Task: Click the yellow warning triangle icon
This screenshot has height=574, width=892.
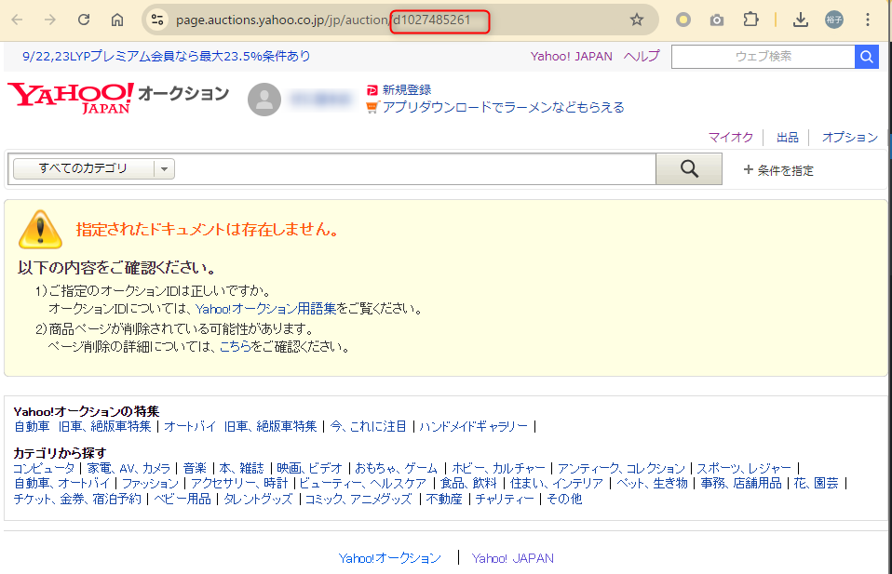Action: (x=40, y=230)
